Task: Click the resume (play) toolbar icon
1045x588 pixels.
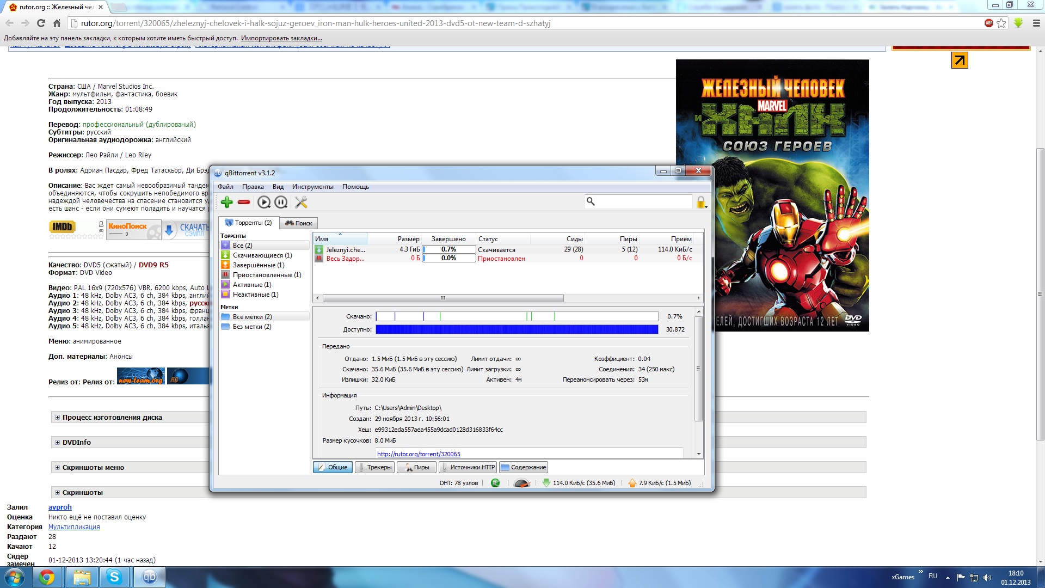Action: [264, 203]
